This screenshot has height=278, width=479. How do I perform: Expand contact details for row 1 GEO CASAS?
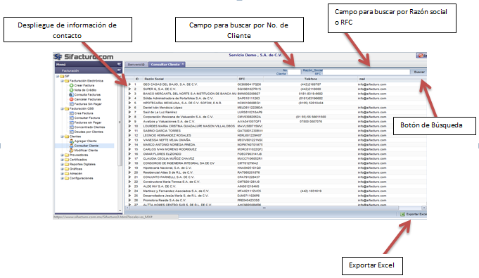[x=129, y=84]
